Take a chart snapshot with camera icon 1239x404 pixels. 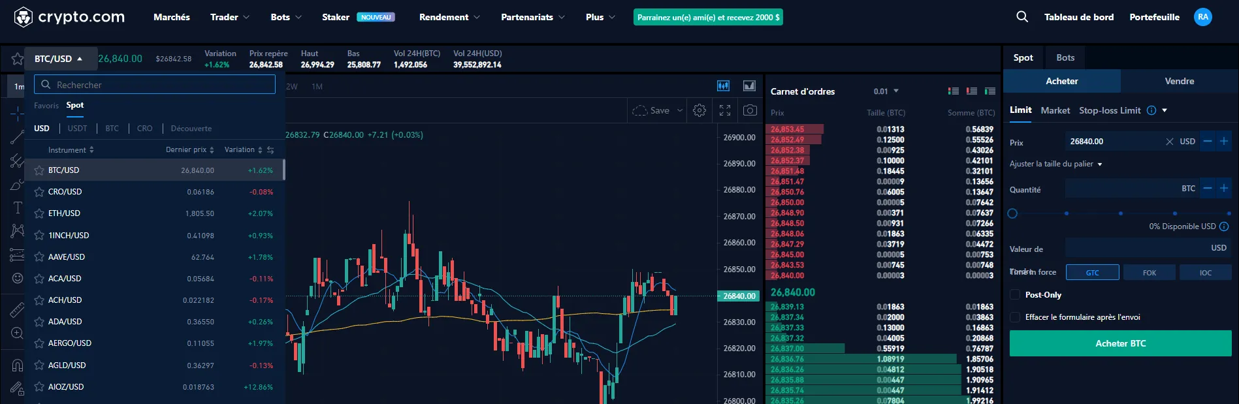[x=750, y=110]
